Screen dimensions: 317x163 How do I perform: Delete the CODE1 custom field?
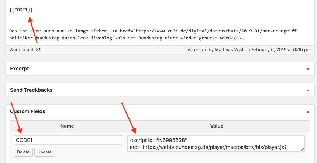[23, 152]
